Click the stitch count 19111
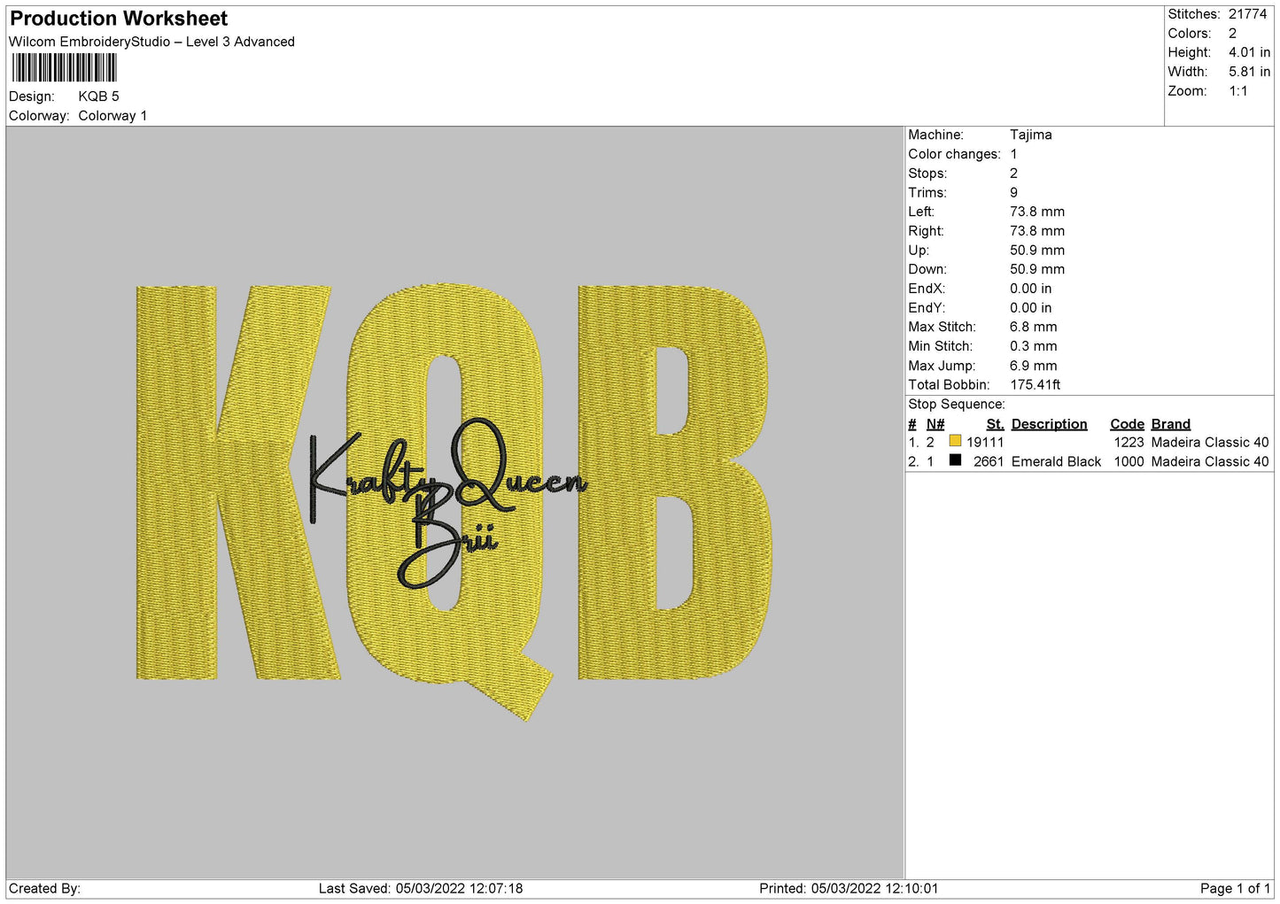The height and width of the screenshot is (904, 1280). (985, 443)
